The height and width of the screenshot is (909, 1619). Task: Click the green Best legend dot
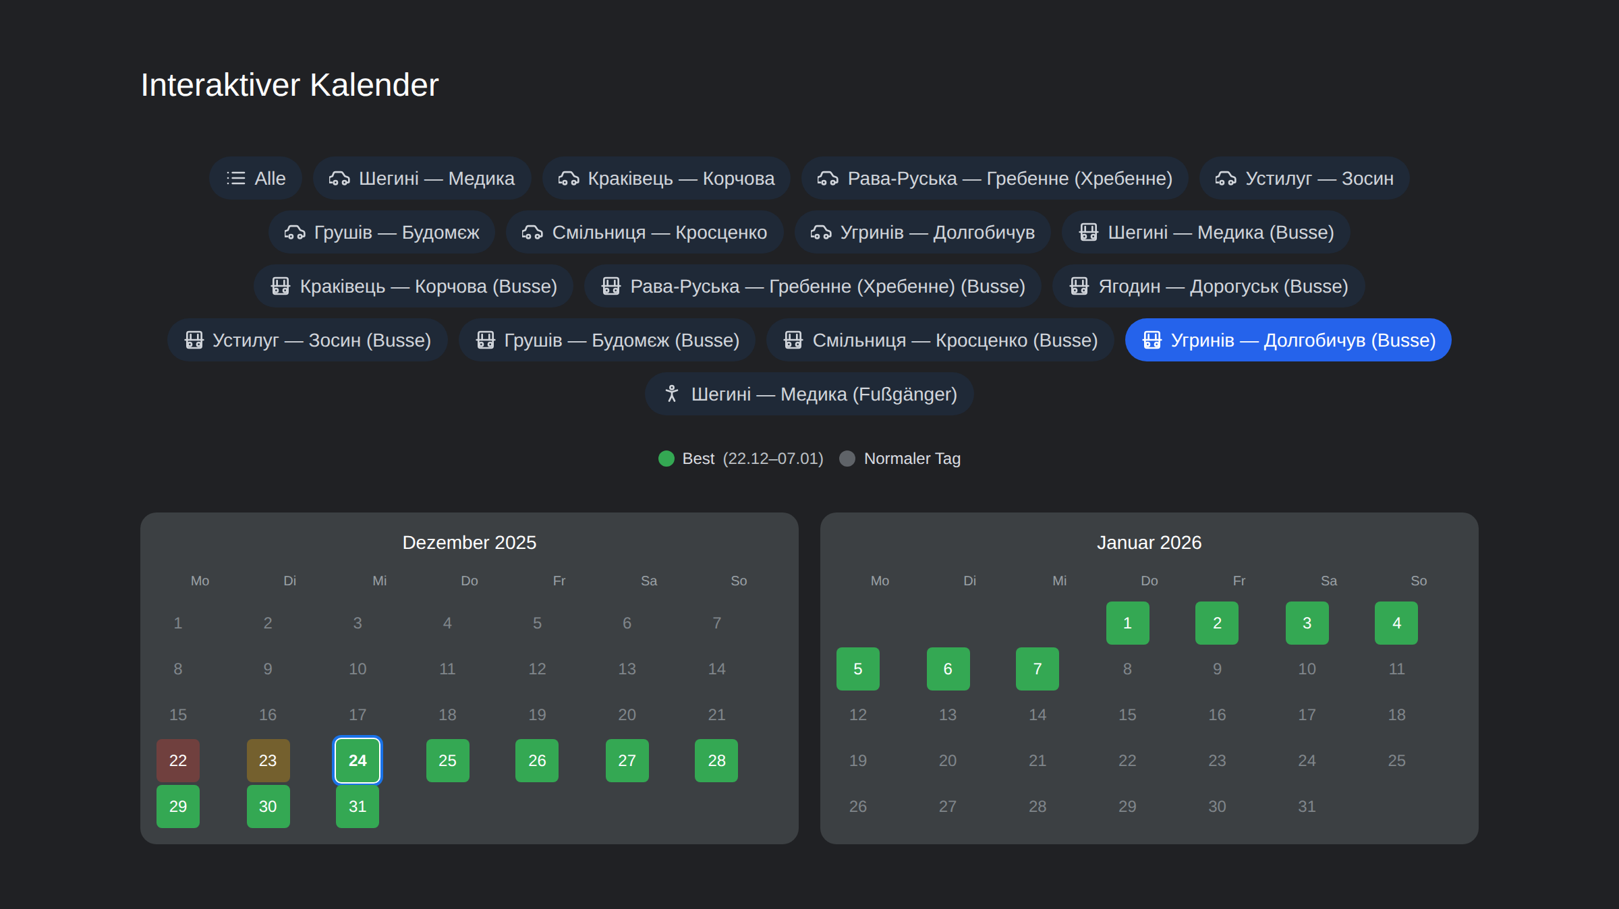tap(666, 459)
